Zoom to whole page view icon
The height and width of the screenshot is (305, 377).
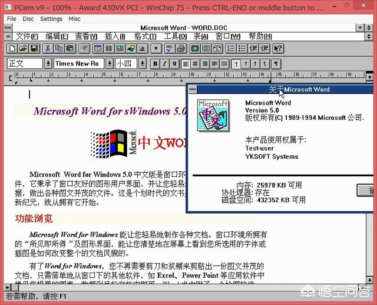[x=195, y=48]
